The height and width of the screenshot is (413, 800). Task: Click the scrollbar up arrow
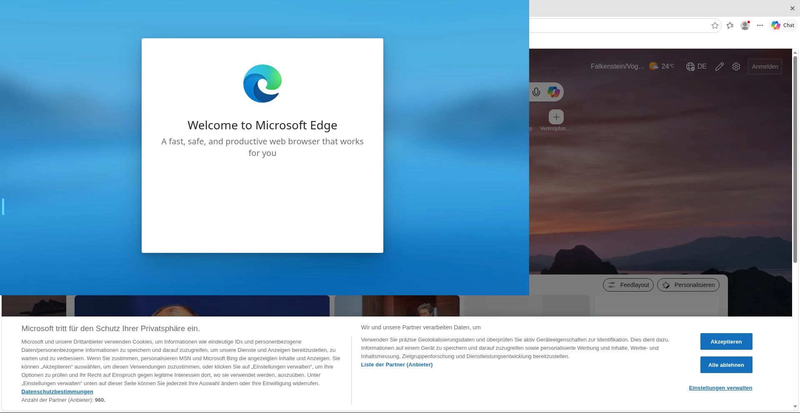tap(795, 52)
